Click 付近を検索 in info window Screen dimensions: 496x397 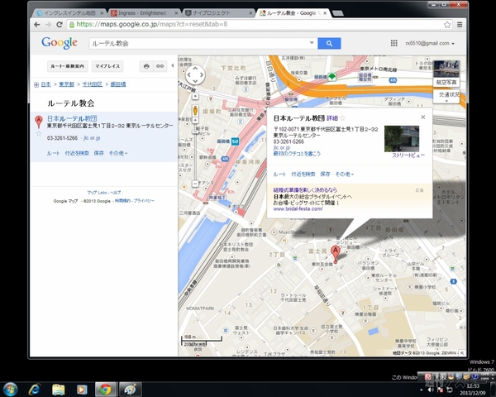tap(303, 175)
